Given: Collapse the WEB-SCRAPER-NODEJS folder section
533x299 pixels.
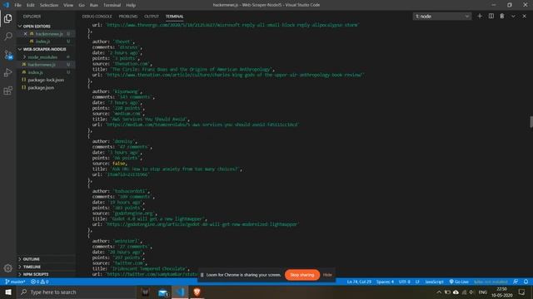Looking at the screenshot, I should pos(44,49).
